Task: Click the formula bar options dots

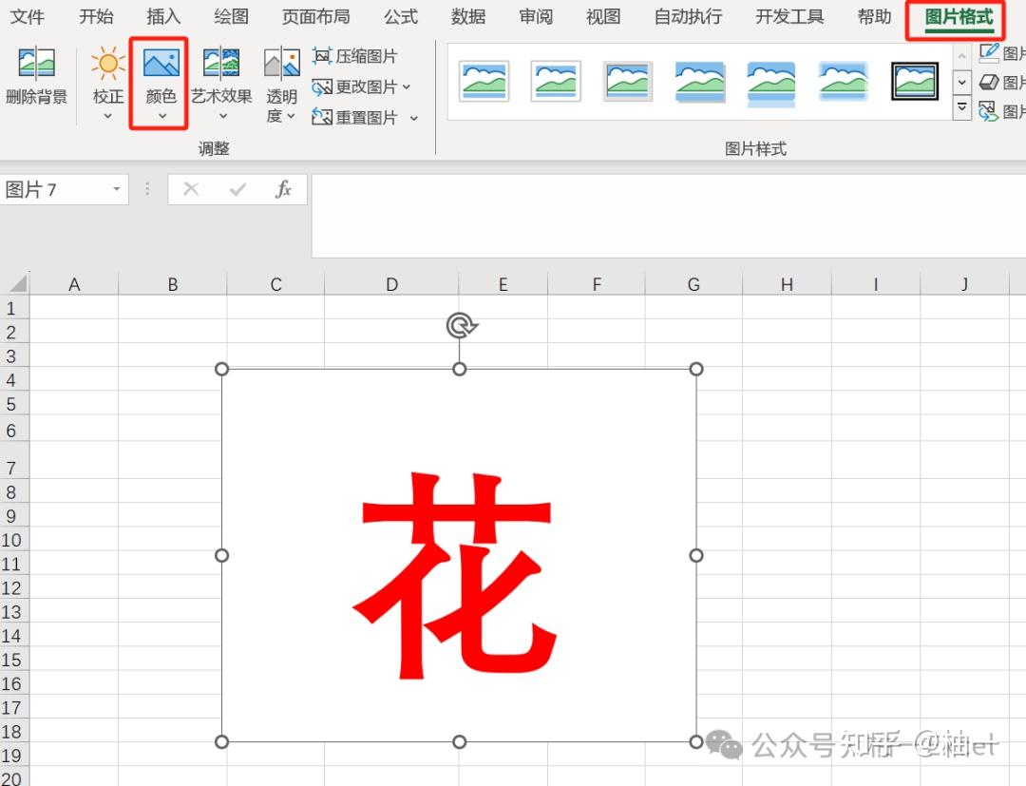Action: 147,189
